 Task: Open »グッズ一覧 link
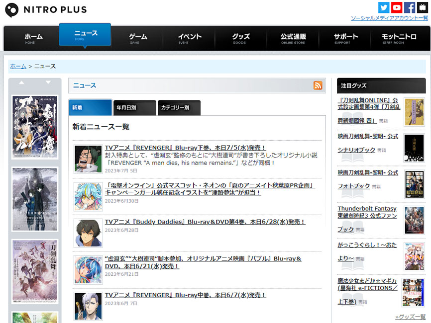(x=410, y=317)
